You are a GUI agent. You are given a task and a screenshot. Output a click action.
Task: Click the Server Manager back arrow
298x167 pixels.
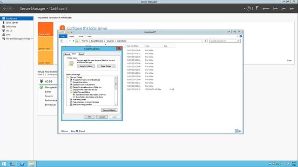pyautogui.click(x=5, y=8)
